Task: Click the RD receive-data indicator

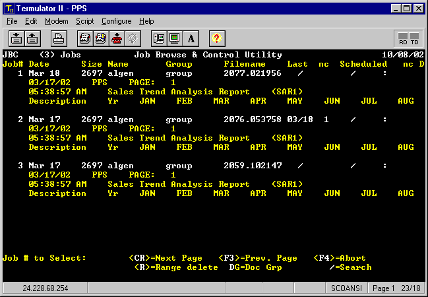Action: pyautogui.click(x=403, y=38)
